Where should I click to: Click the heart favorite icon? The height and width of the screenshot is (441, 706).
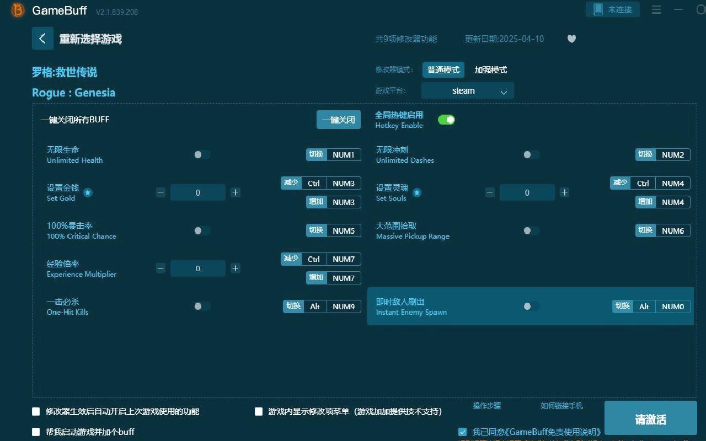click(571, 39)
